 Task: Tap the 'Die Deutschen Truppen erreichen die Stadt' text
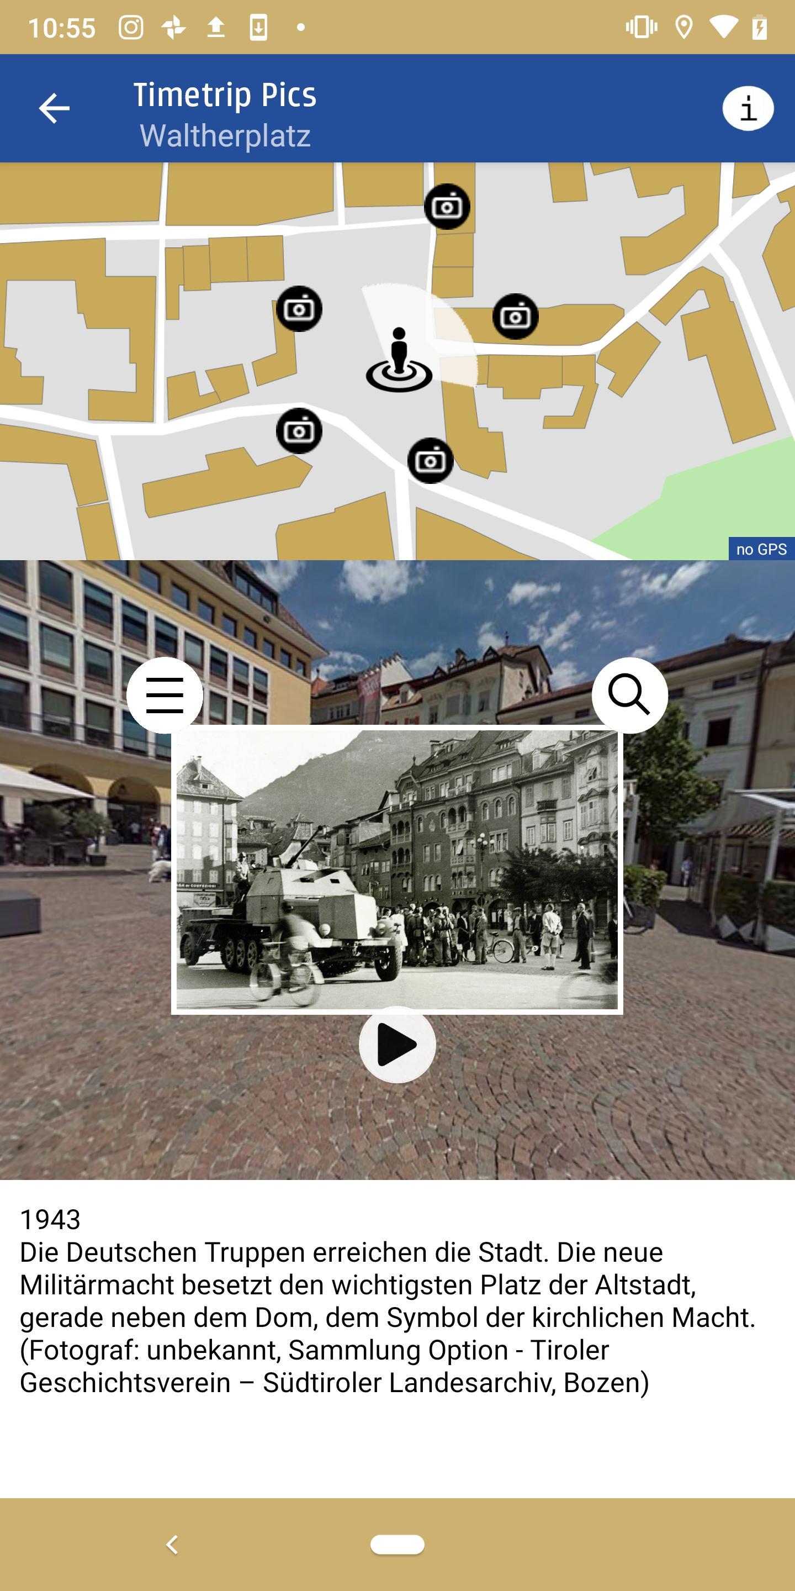[x=284, y=1252]
